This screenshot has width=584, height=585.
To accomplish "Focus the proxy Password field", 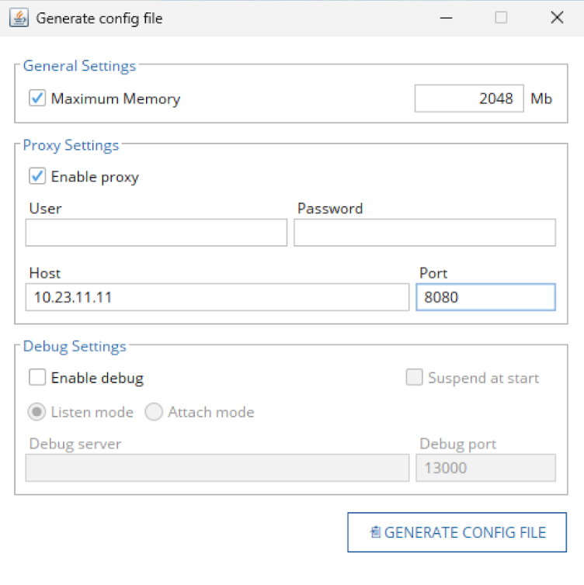I will coord(425,233).
